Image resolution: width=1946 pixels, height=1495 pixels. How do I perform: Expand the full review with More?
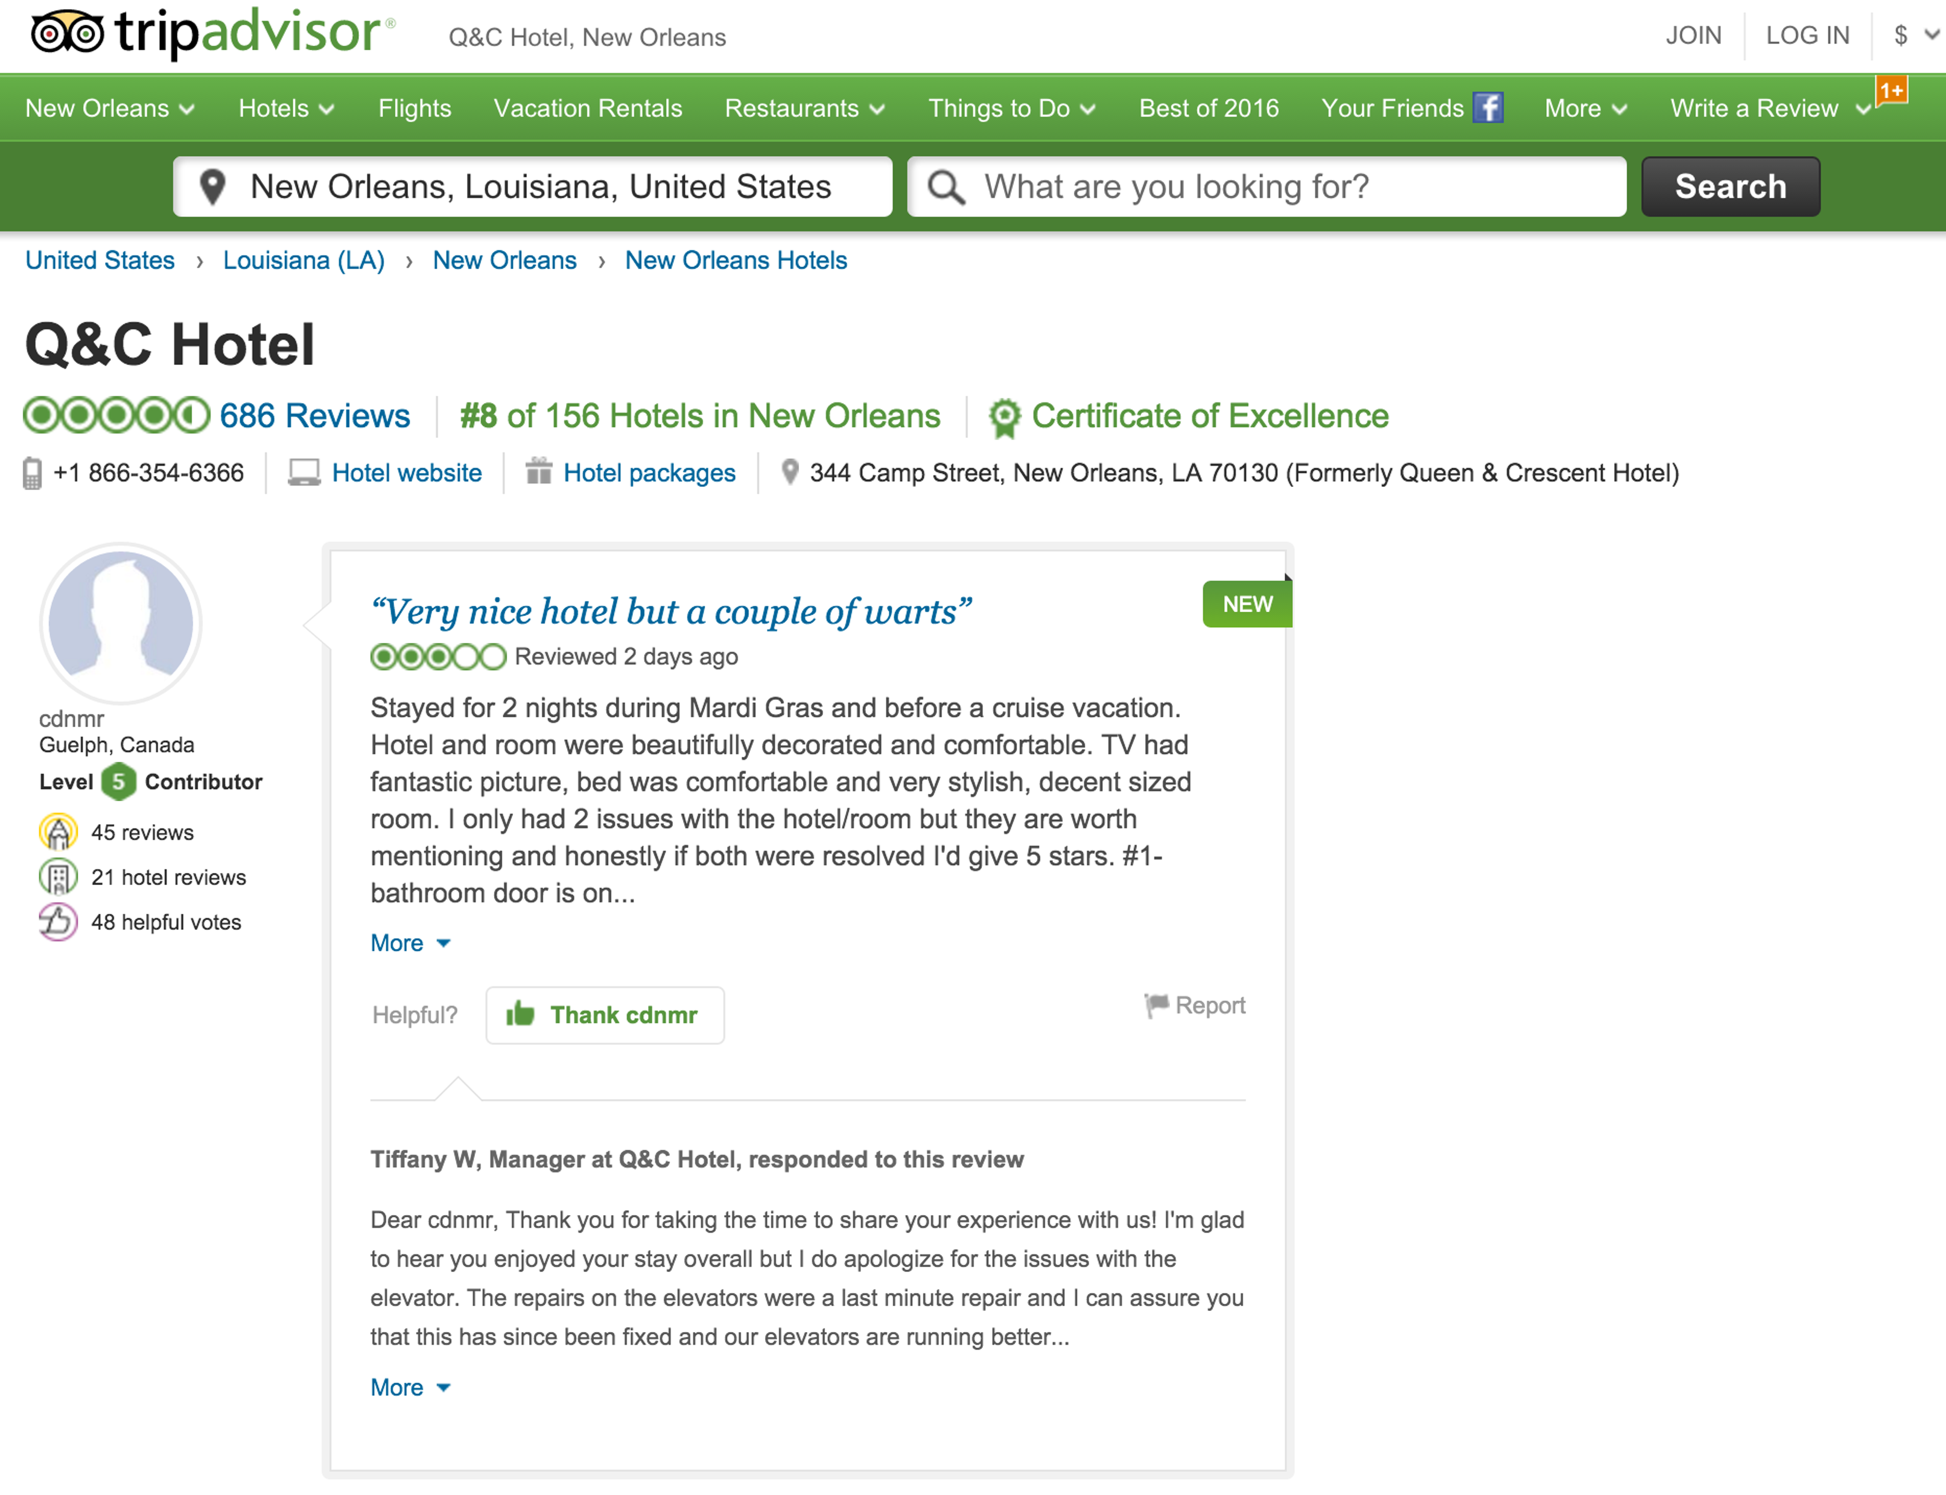point(411,942)
